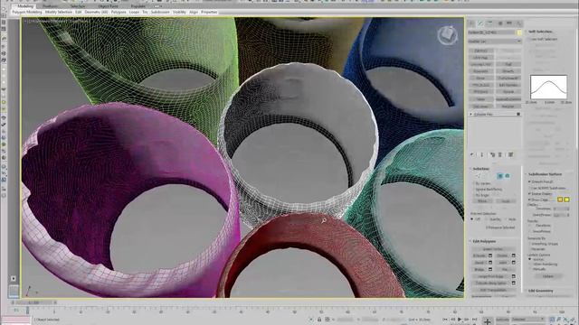Click the Update button in Subdivision Surface
This screenshot has height=325, width=579.
[x=548, y=276]
